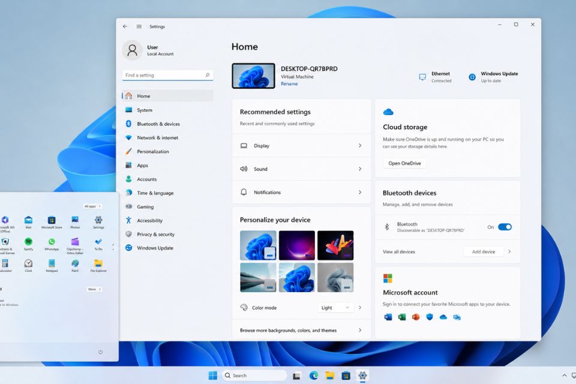
Task: Click the Word icon under Microsoft account
Action: 388,317
